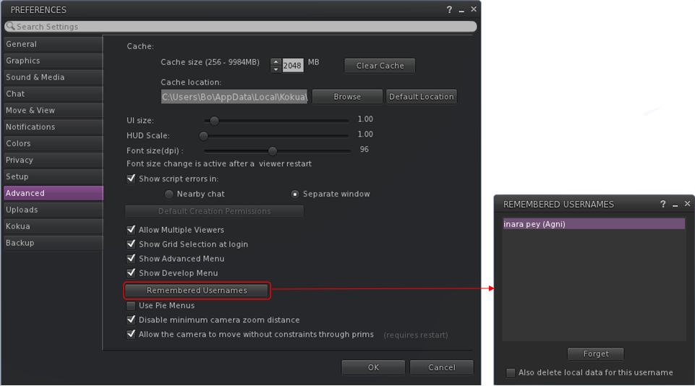Screen dimensions: 695x386
Task: Click the Preferences help question mark icon
Action: 449,9
